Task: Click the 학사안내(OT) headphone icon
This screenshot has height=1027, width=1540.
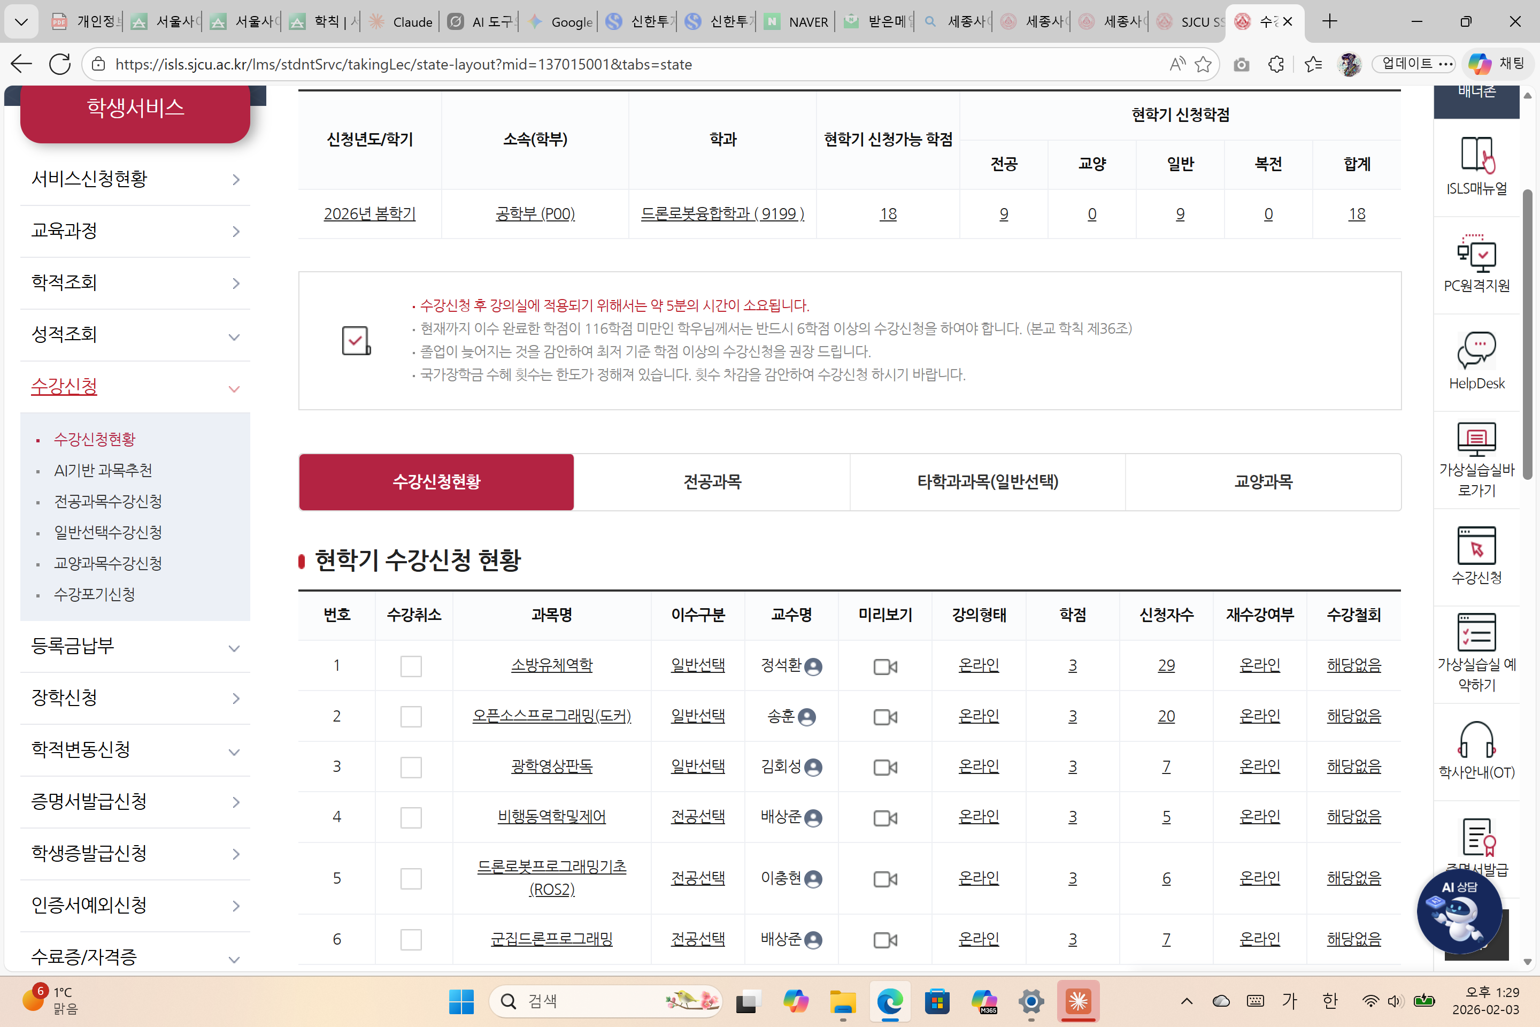Action: tap(1476, 739)
